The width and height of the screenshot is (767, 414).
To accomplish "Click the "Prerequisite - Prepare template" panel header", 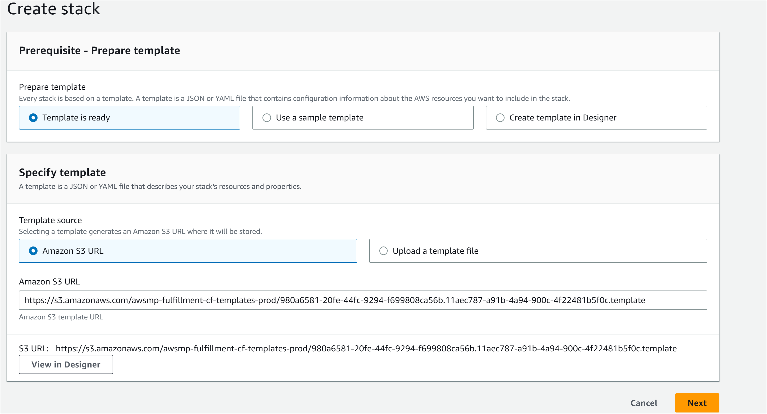I will [99, 50].
